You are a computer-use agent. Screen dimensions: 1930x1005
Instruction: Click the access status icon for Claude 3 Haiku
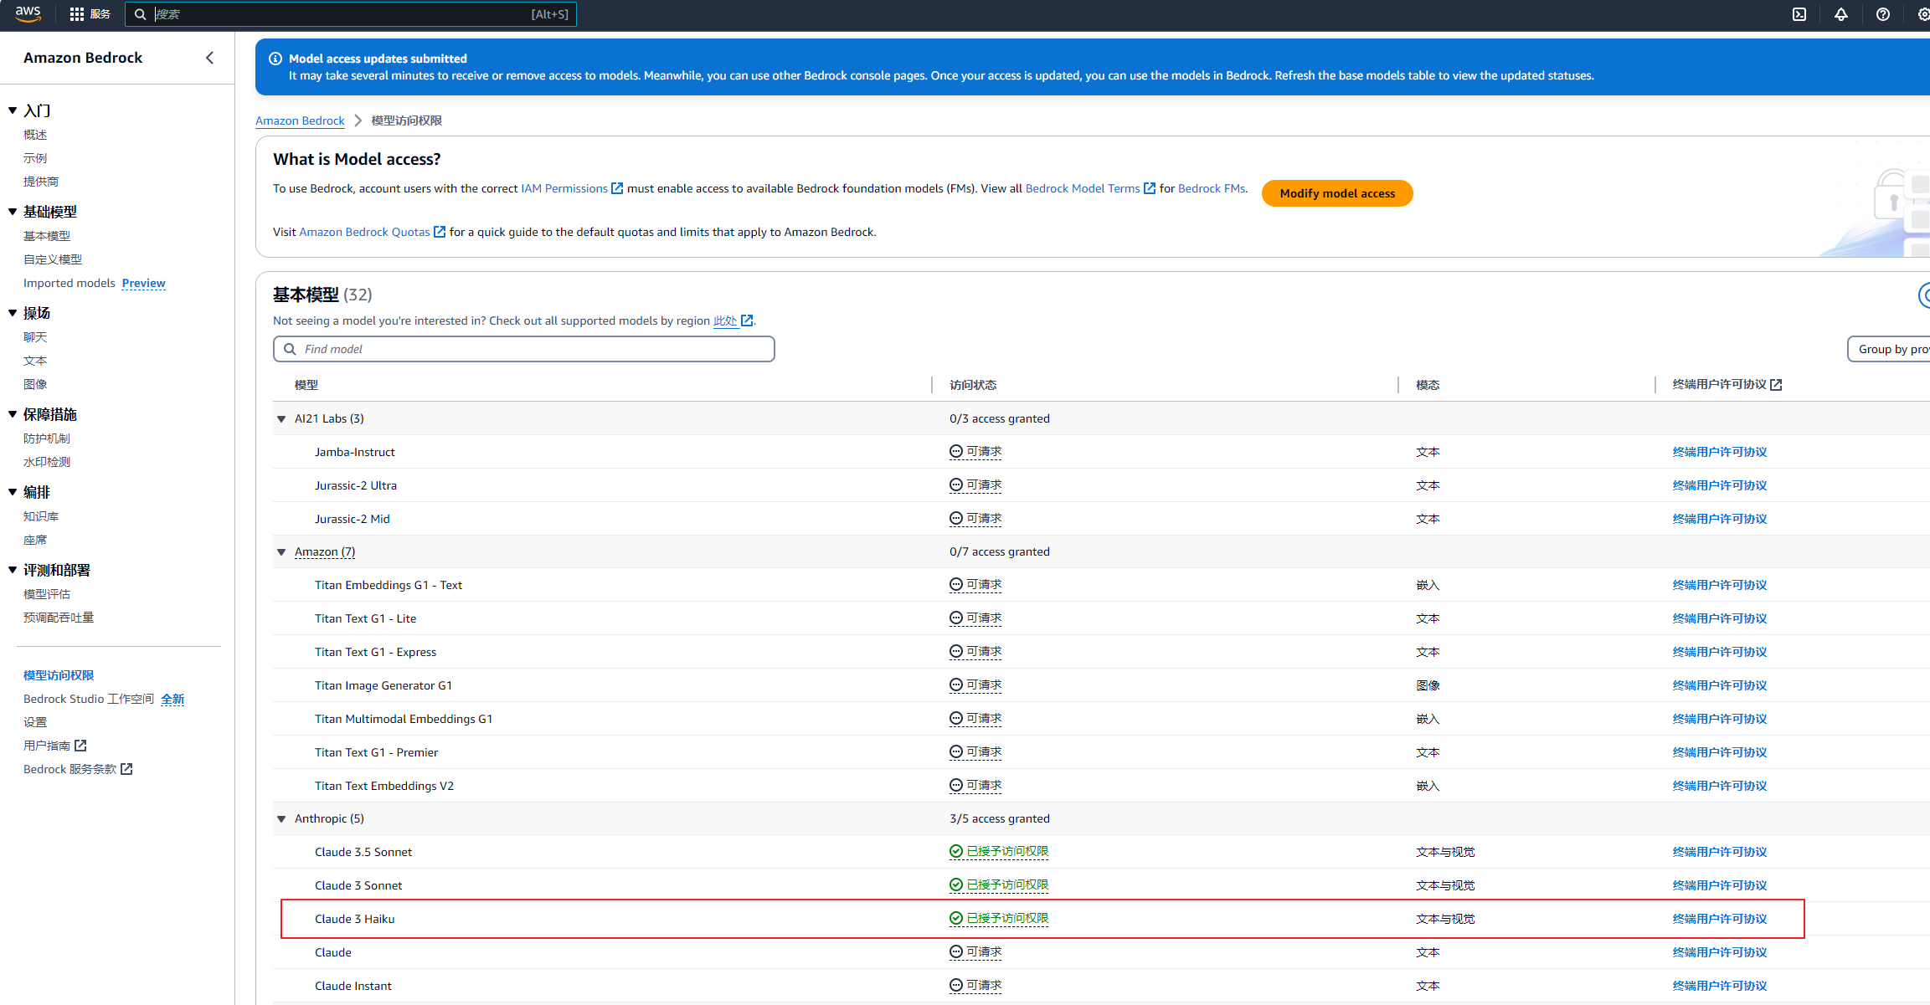[x=955, y=919]
